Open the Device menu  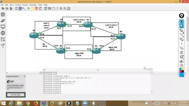(x=25, y=5)
